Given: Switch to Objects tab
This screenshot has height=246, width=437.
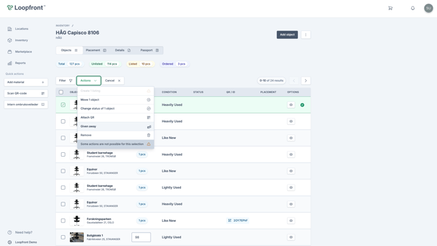Looking at the screenshot, I should click(69, 50).
